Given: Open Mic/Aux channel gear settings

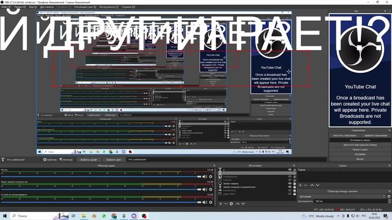Looking at the screenshot, I should pyautogui.click(x=211, y=177).
